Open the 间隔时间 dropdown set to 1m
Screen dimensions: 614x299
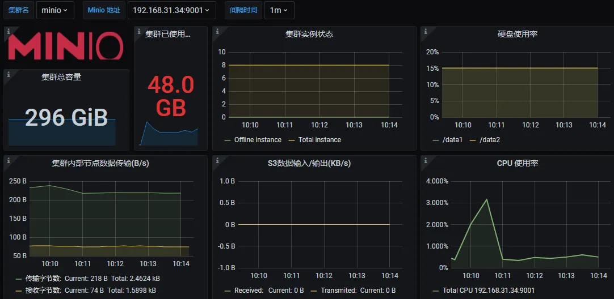pyautogui.click(x=279, y=10)
